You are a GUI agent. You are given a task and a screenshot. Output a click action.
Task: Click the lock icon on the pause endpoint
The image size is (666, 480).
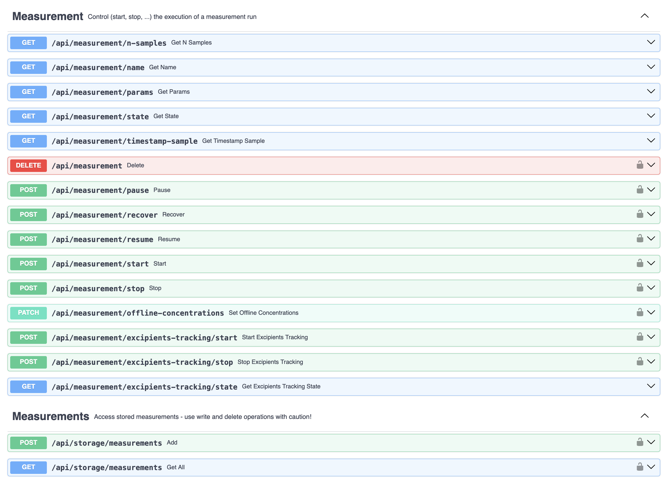point(640,190)
